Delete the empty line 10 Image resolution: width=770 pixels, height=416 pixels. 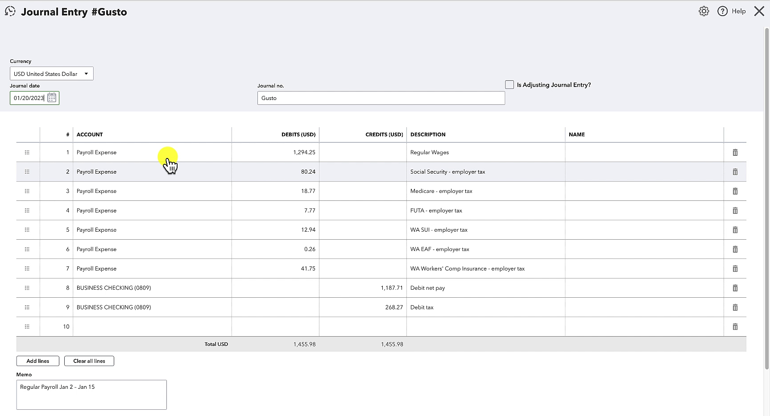point(735,327)
